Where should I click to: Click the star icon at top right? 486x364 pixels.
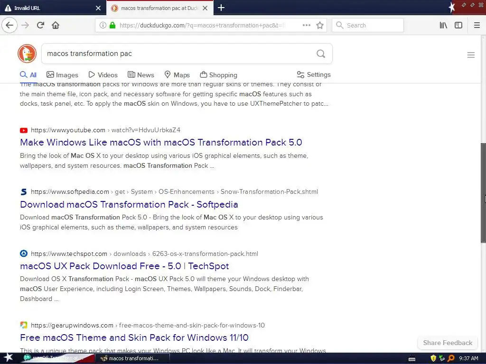(452, 7)
